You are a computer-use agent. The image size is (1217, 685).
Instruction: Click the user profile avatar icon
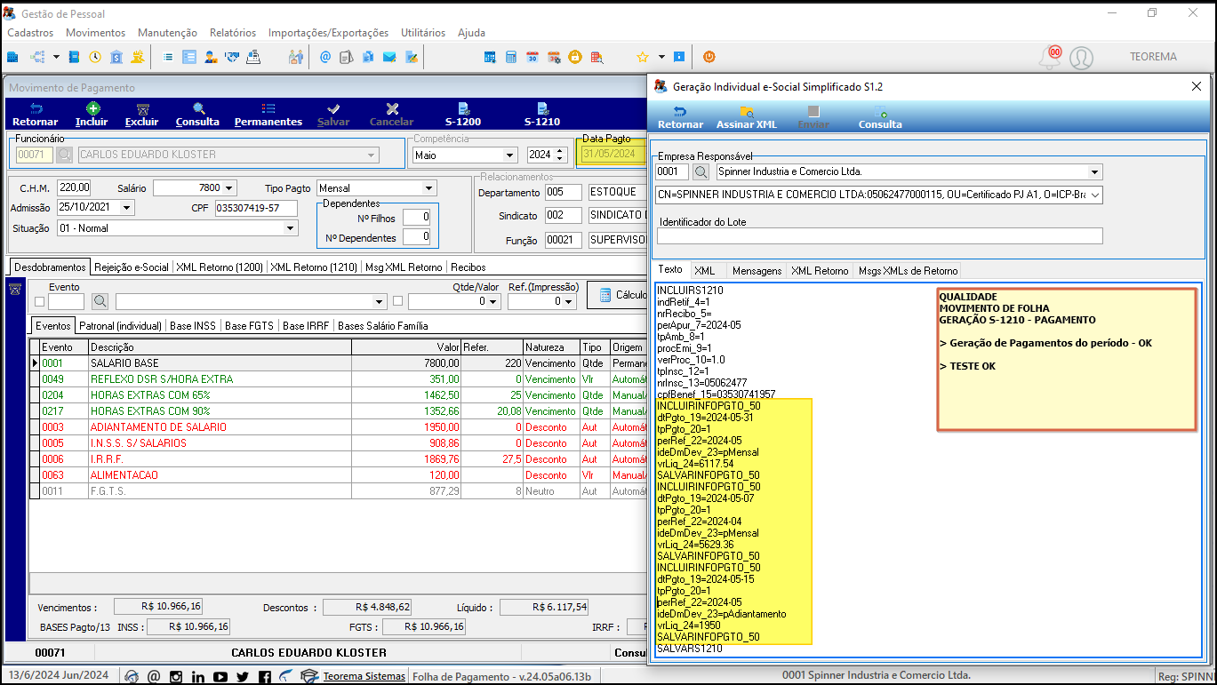pyautogui.click(x=1081, y=58)
